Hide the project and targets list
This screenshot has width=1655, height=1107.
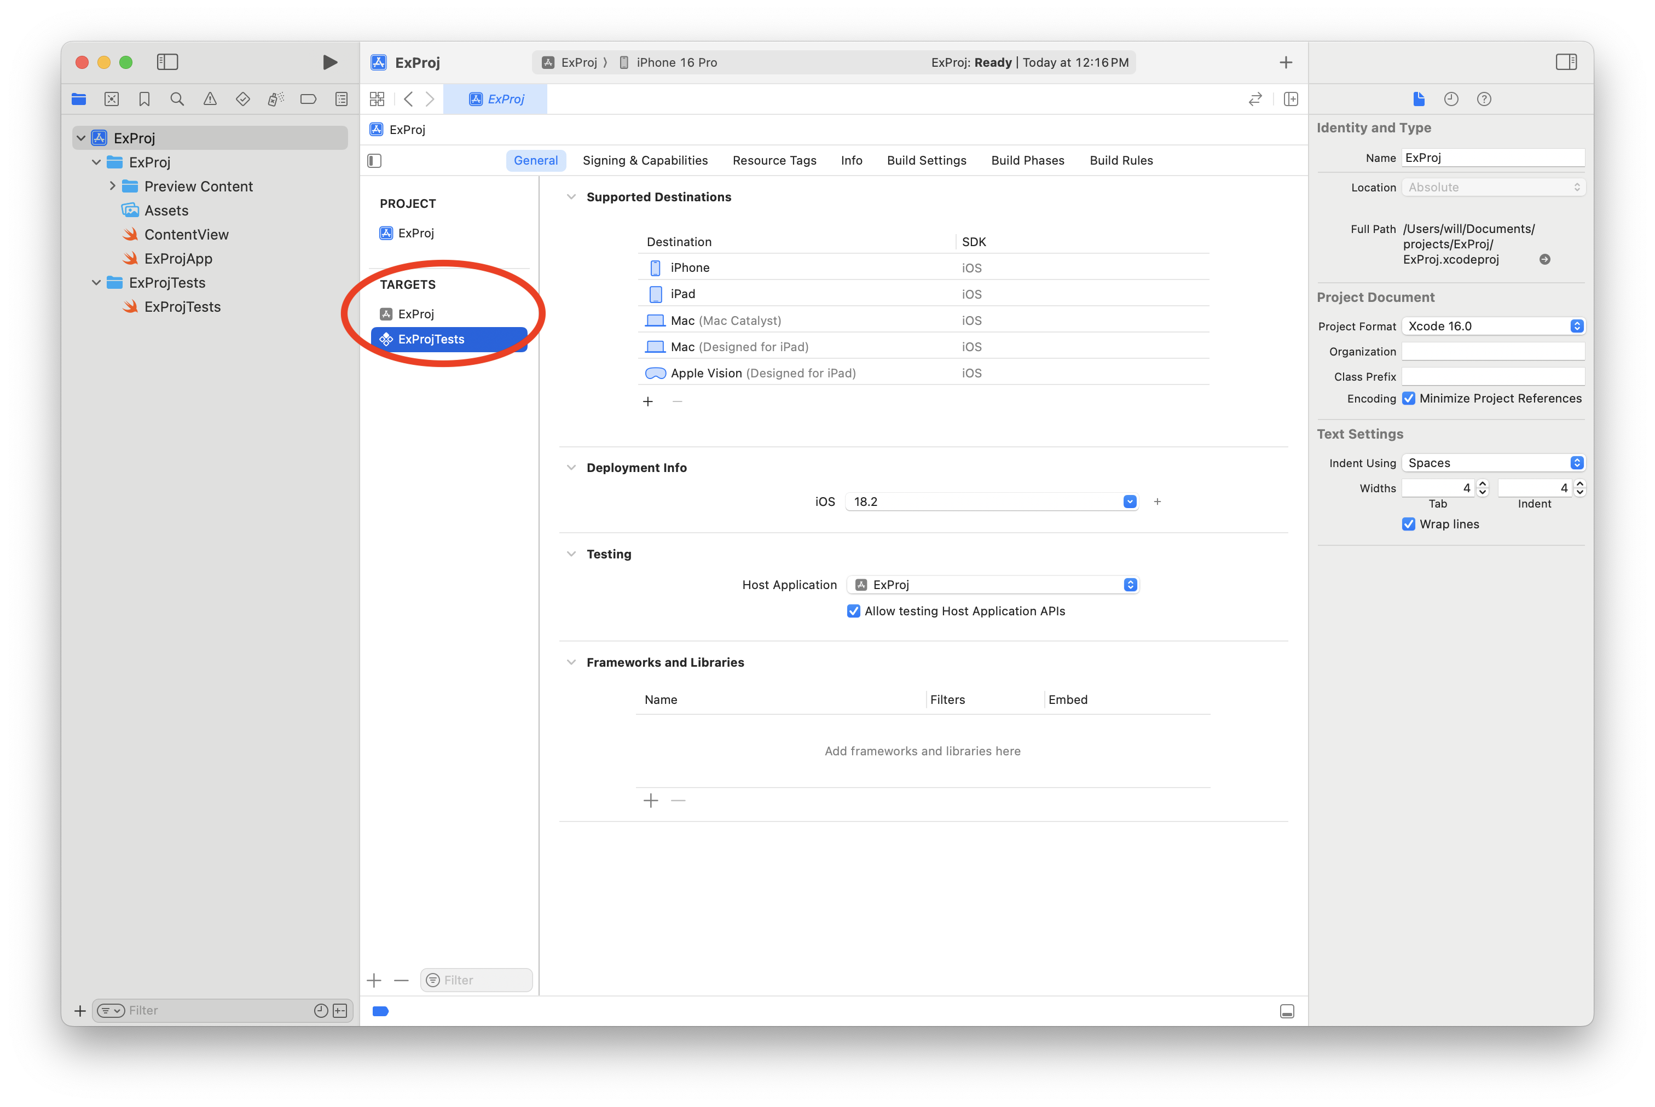[x=374, y=161]
